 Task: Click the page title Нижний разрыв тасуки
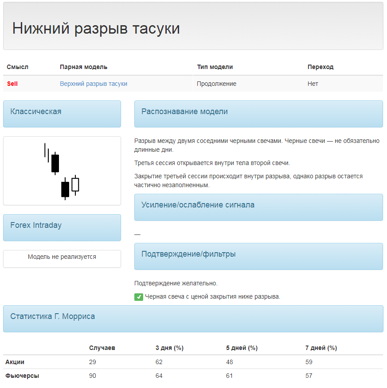tap(96, 28)
